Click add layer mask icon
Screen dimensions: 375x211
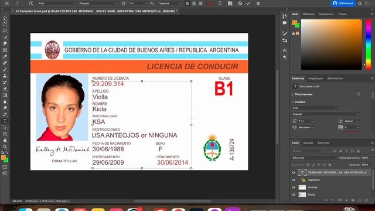[x=340, y=200]
